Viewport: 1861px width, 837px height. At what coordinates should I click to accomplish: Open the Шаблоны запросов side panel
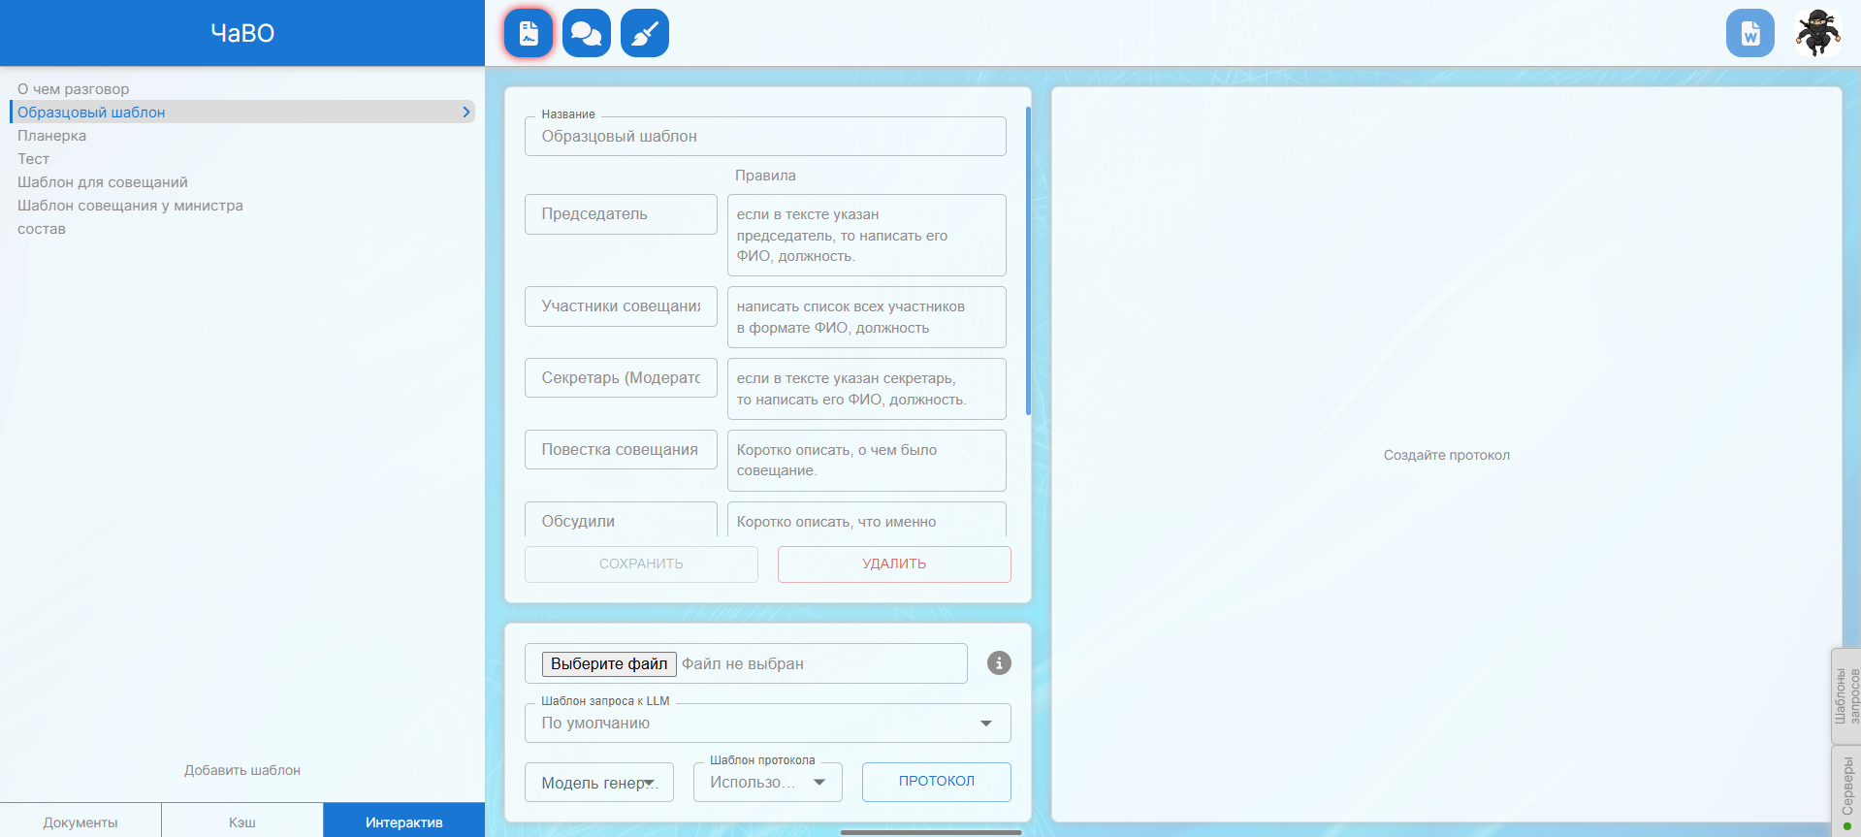1846,695
